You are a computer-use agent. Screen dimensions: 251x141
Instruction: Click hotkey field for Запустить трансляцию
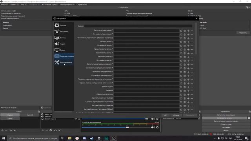(146, 31)
